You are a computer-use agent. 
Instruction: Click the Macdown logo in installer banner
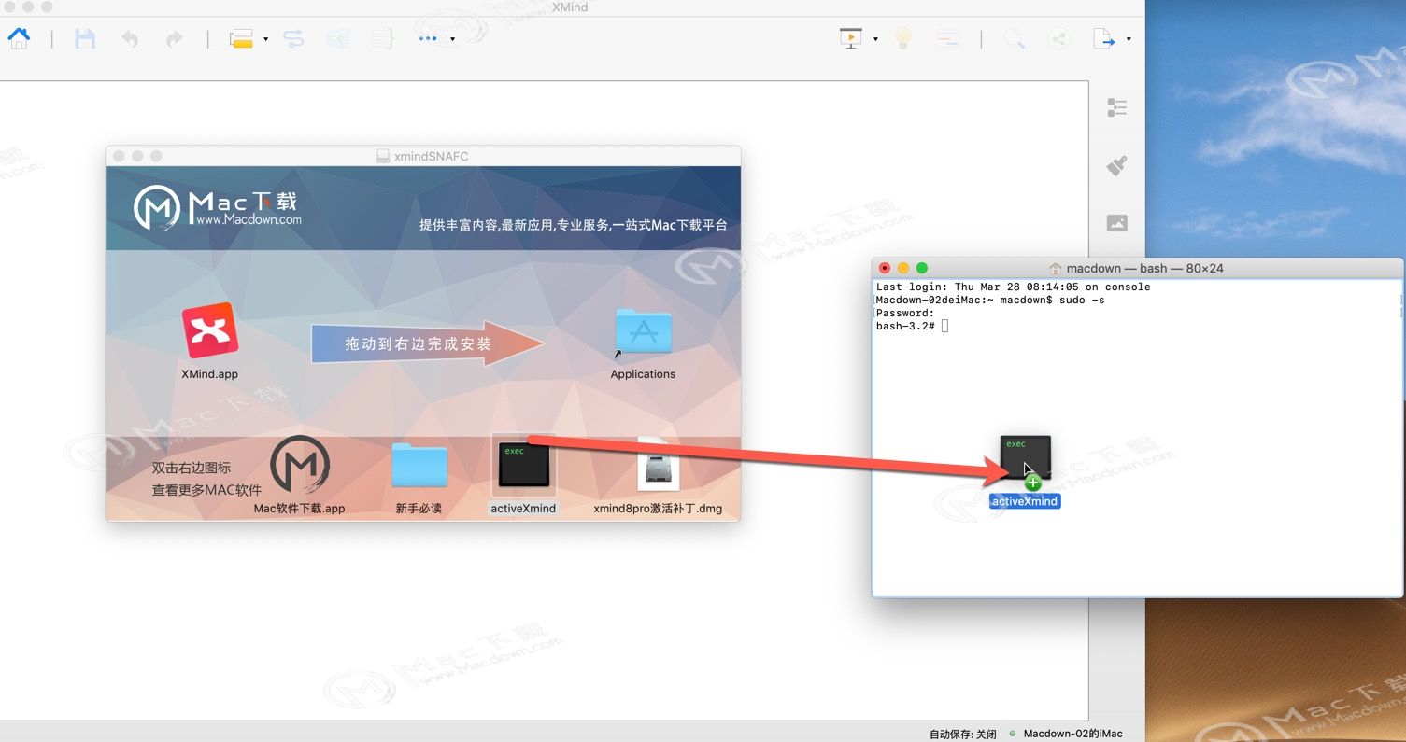point(217,208)
